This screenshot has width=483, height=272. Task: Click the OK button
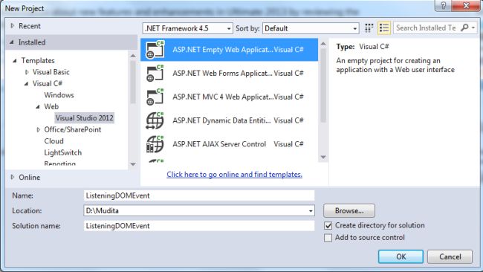point(401,256)
